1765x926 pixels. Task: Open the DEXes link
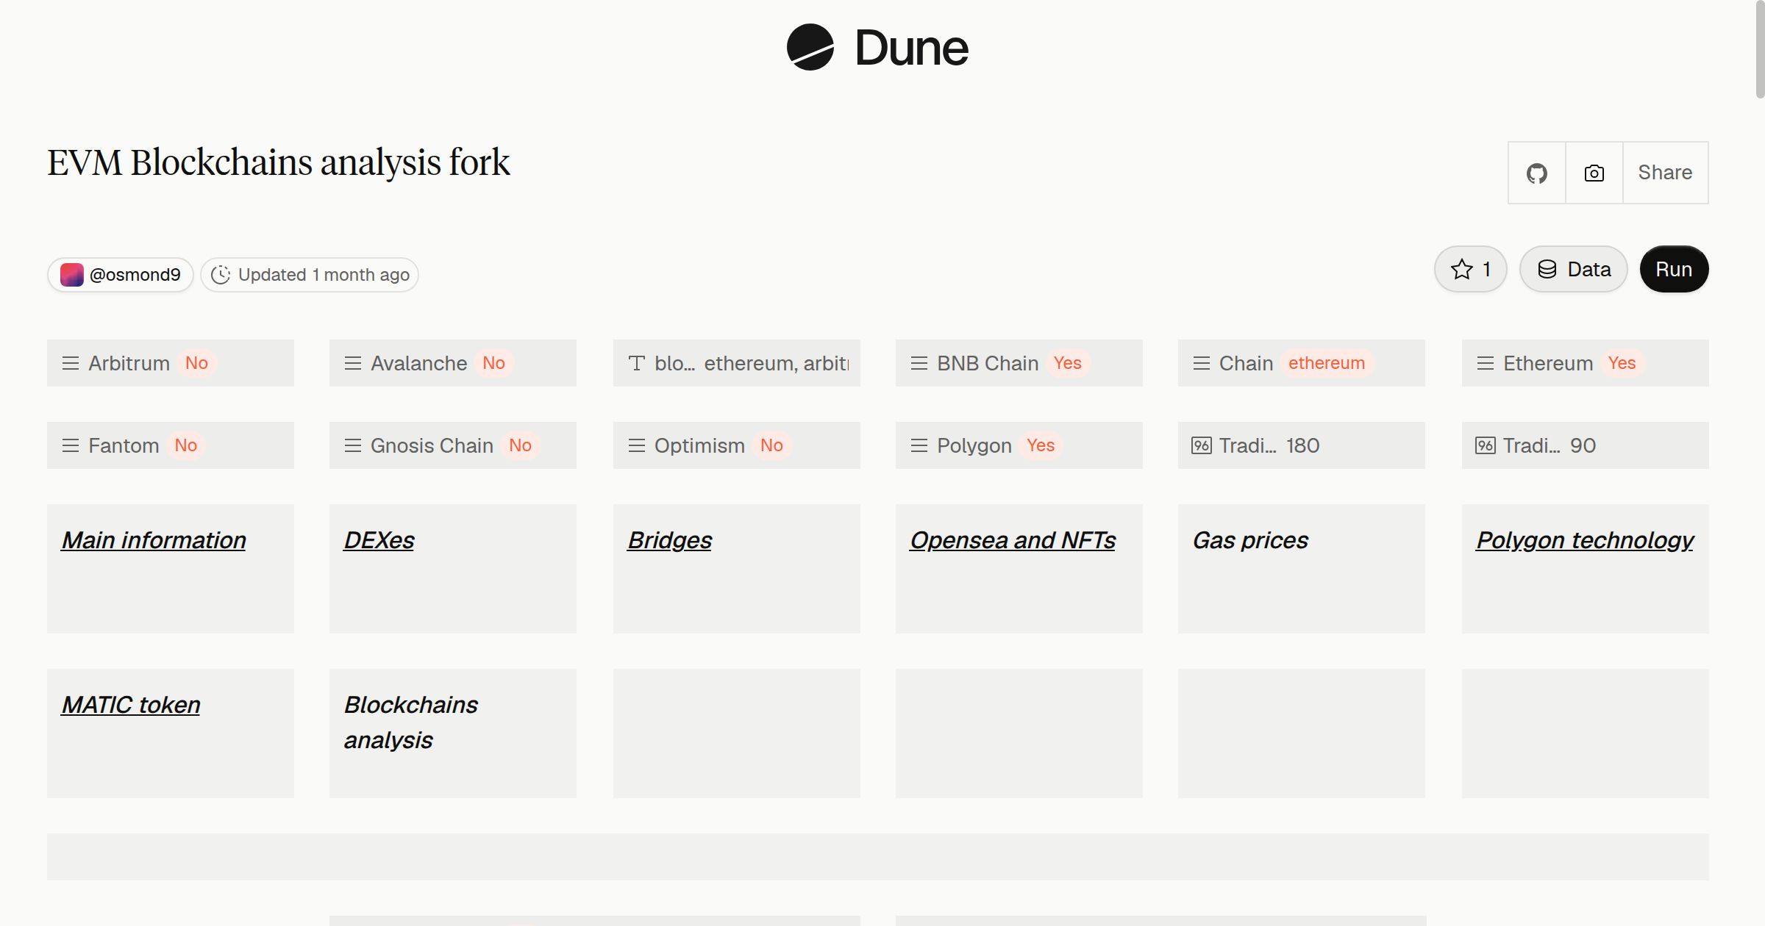tap(379, 540)
